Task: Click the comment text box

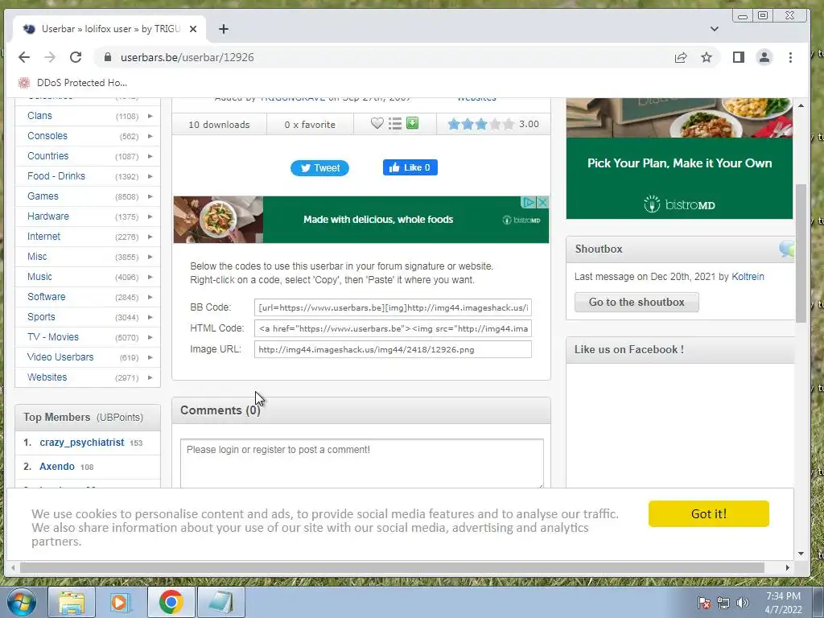Action: pyautogui.click(x=361, y=463)
